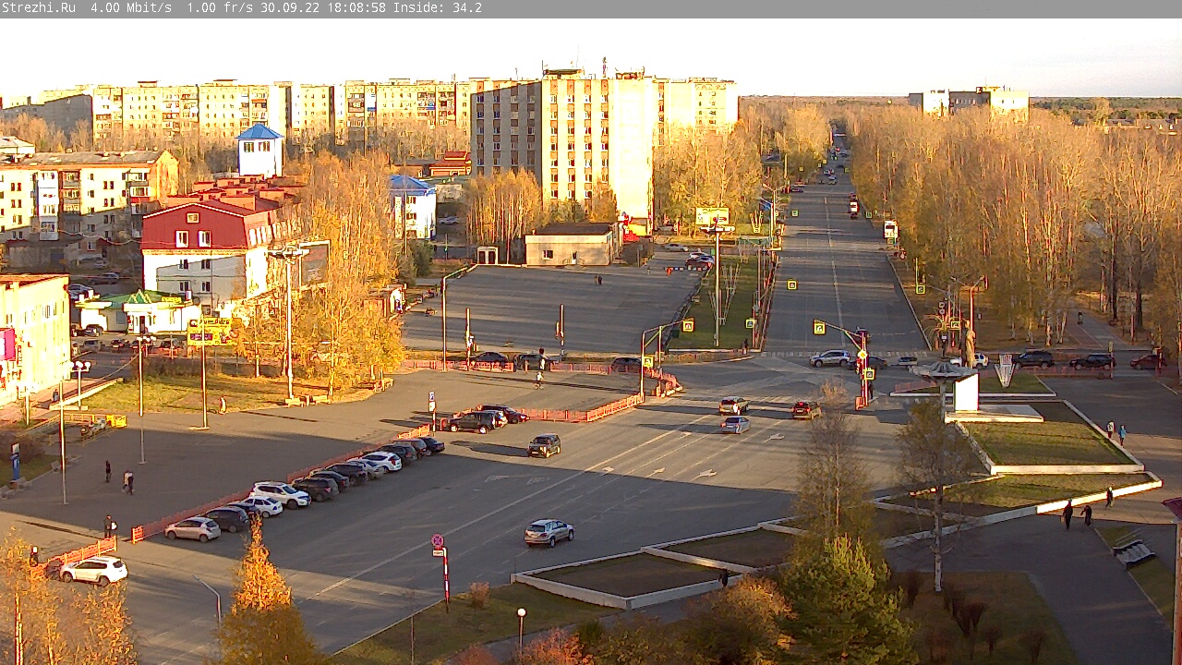1182x665 pixels.
Task: Click the yellow billboard sign on left
Action: tap(210, 331)
